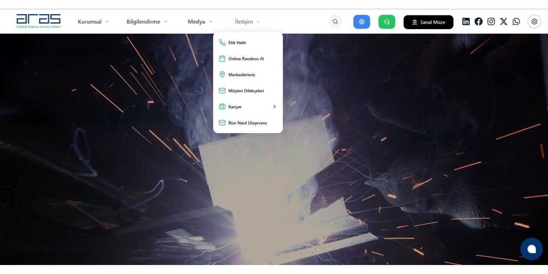Click the X (Twitter) icon

(503, 21)
